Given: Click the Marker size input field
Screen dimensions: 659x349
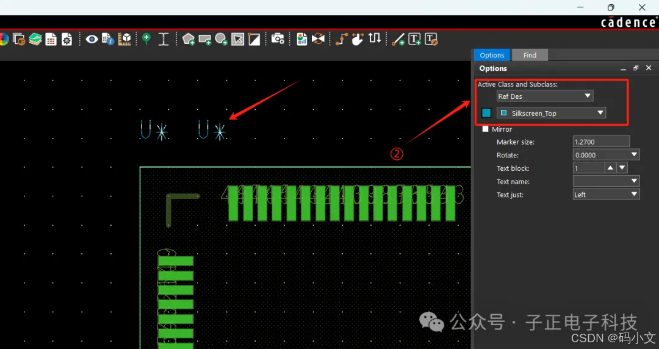Looking at the screenshot, I should coord(601,142).
